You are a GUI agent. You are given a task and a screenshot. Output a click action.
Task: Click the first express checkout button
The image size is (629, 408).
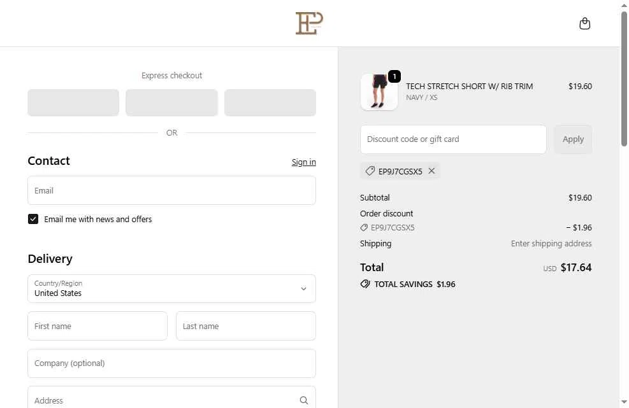tap(73, 102)
